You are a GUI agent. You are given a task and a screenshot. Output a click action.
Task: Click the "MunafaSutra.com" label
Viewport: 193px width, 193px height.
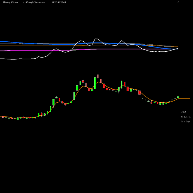[35, 2]
